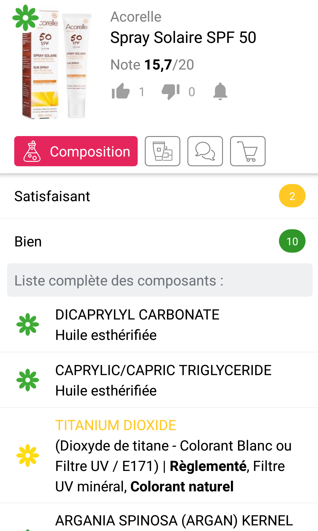Tap green flower icon beside DICAPRYLYL CARBONATE
Image resolution: width=318 pixels, height=531 pixels.
(28, 325)
